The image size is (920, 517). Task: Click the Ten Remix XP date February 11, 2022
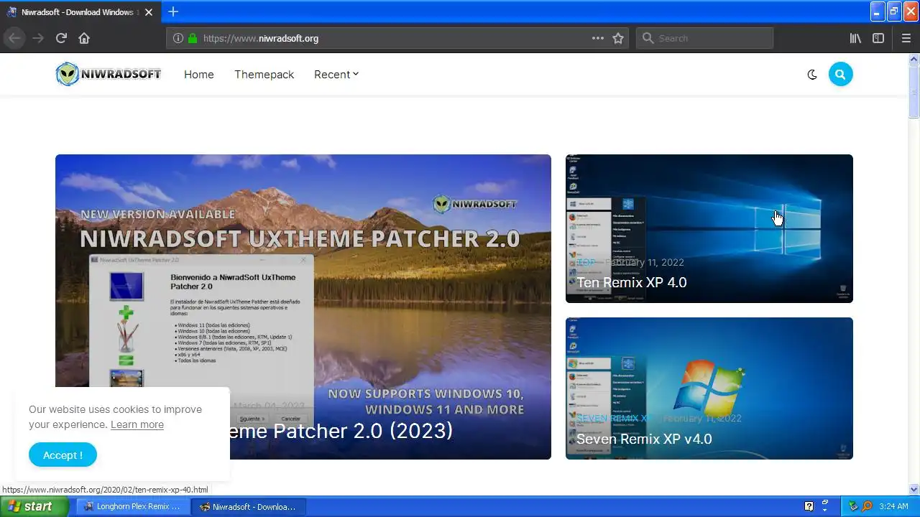click(644, 262)
